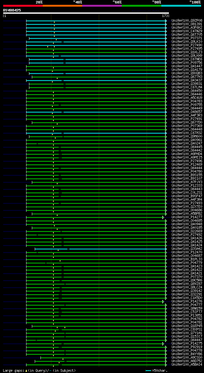Click the UniRef100_P14277 identifier
Image resolution: width=204 pixels, height=373 pixels.
point(187,217)
